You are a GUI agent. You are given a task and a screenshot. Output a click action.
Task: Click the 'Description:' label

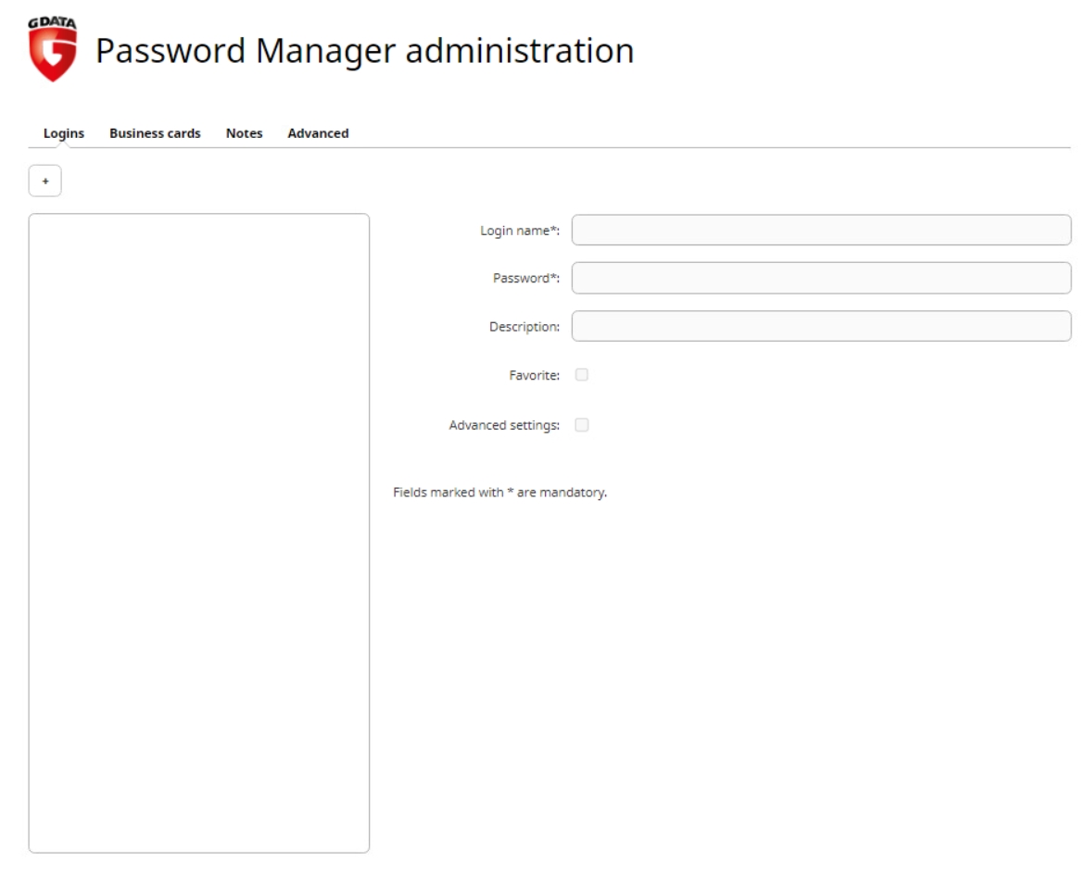pyautogui.click(x=525, y=327)
